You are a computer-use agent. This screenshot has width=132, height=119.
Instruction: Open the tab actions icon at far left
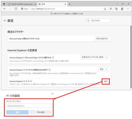pos(4,4)
